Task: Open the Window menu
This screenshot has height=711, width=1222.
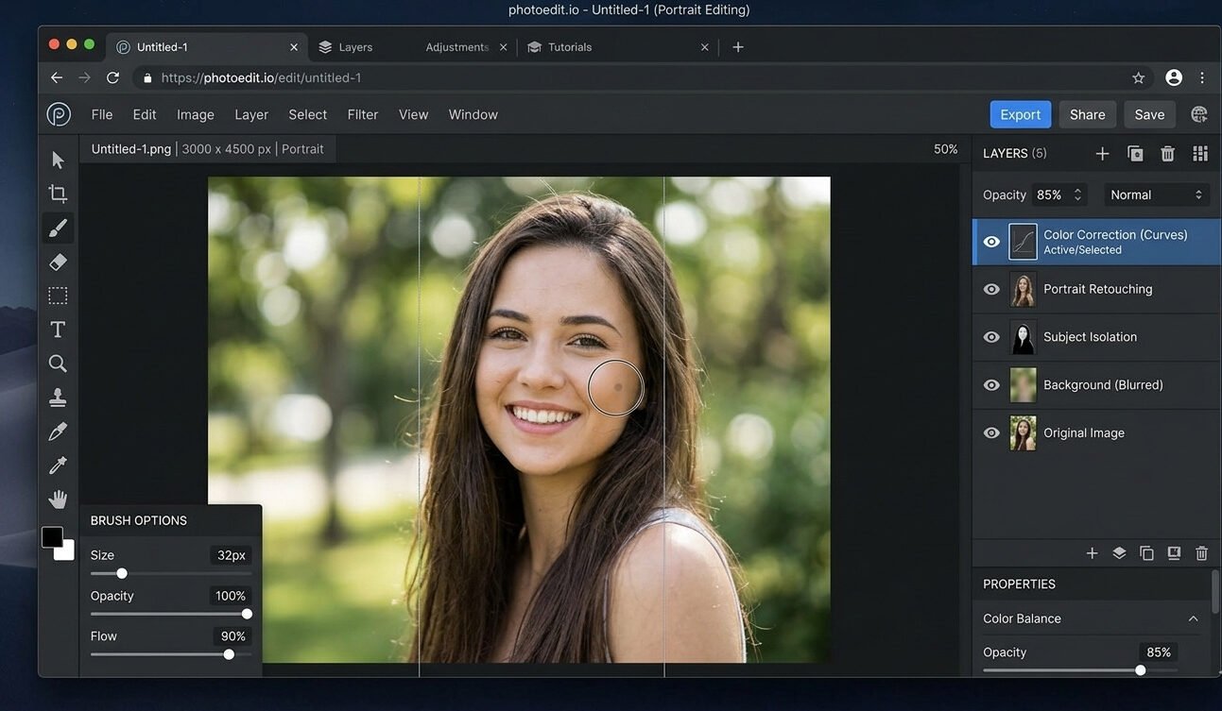Action: [473, 114]
